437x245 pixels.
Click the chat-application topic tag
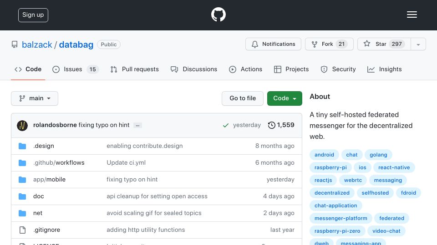(335, 206)
